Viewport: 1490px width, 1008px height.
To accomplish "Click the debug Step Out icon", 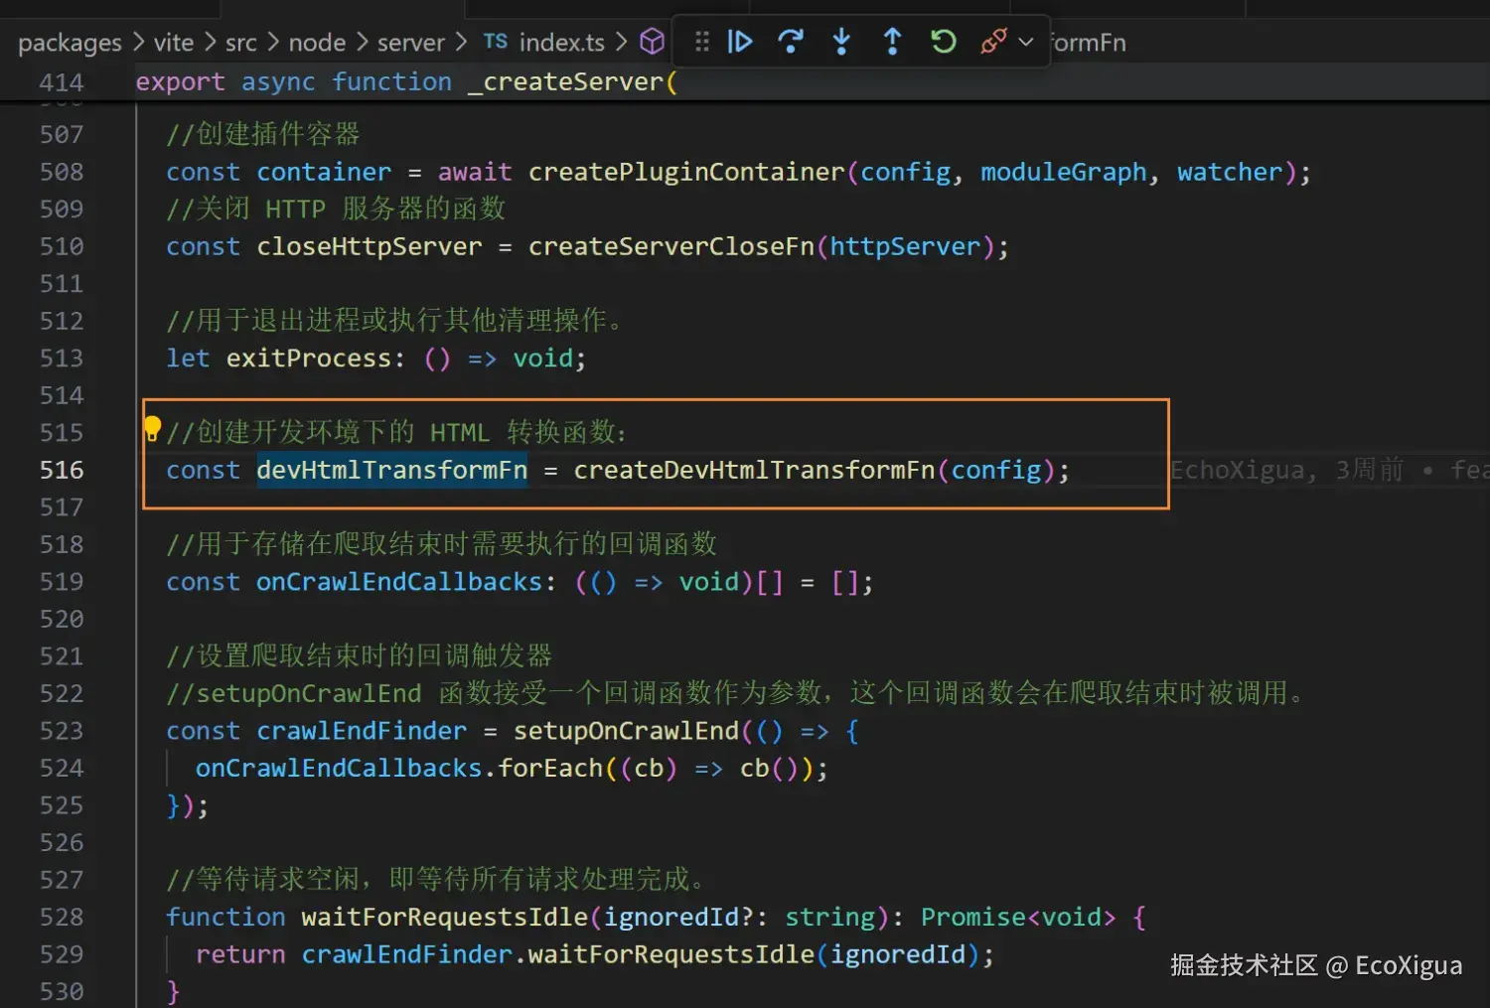I will pyautogui.click(x=892, y=42).
